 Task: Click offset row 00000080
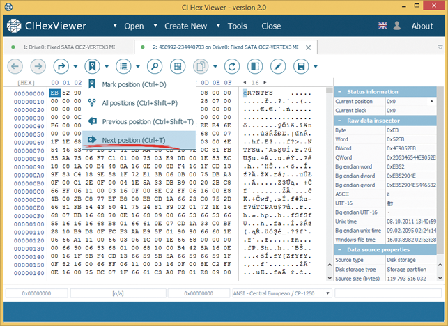pos(29,159)
